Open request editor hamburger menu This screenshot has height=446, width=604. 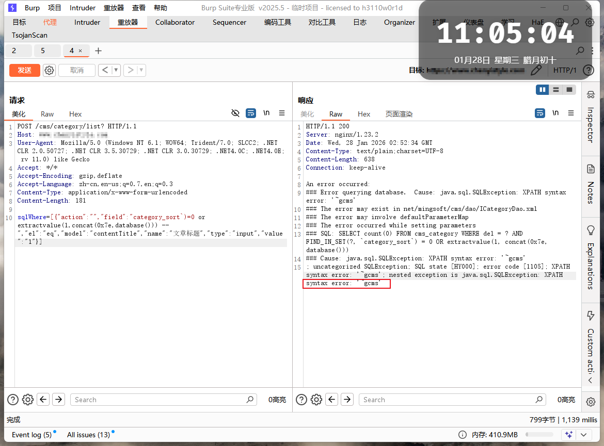(x=282, y=113)
